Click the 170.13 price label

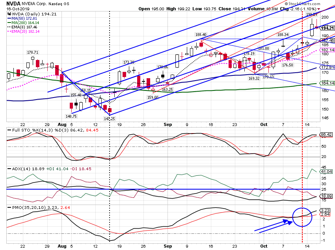click(x=268, y=77)
